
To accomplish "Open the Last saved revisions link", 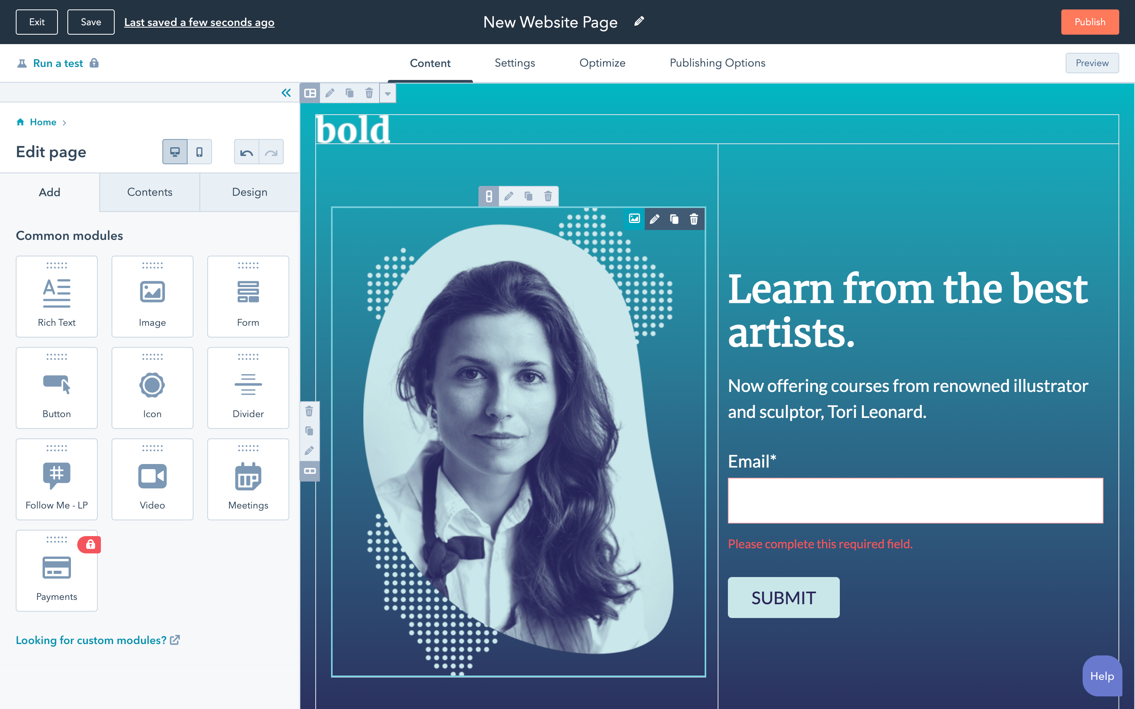I will (x=199, y=22).
